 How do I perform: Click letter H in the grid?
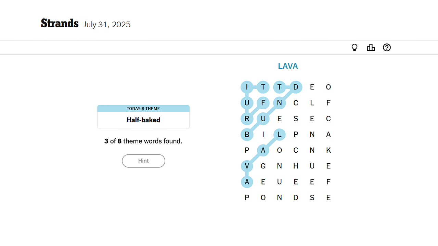[296, 166]
